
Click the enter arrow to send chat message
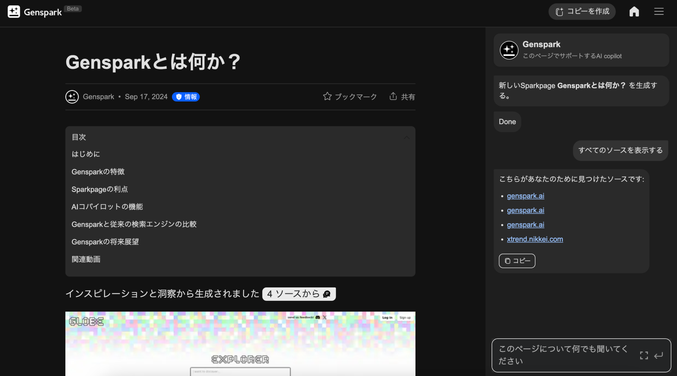[x=658, y=355]
